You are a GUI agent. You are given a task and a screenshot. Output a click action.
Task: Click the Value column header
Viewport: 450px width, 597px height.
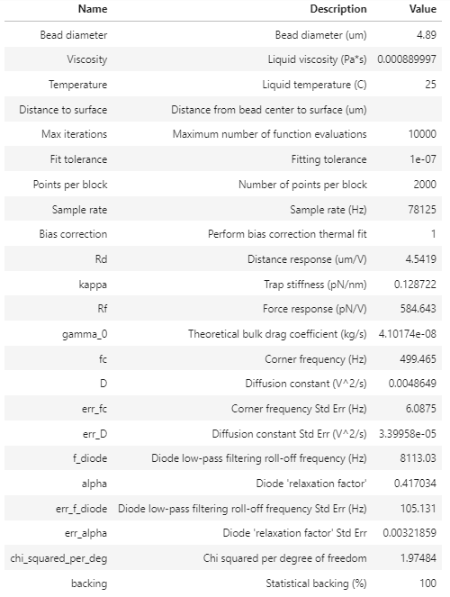pyautogui.click(x=423, y=9)
